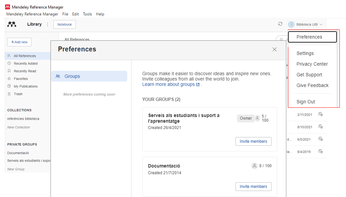Click the Serveis als estudiants group title
This screenshot has height=197, width=346.
click(184, 118)
